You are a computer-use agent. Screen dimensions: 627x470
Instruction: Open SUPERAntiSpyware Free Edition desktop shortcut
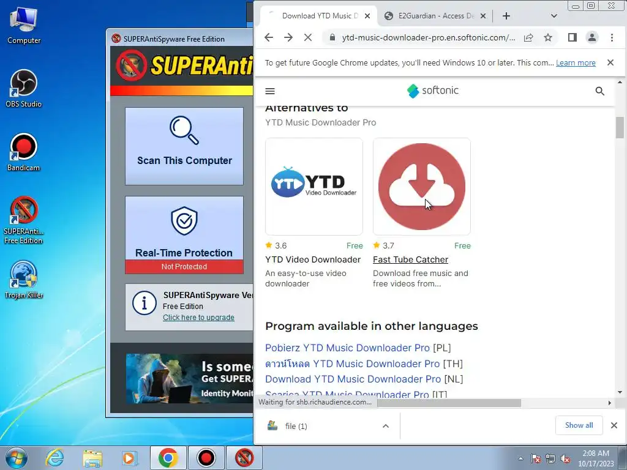point(24,220)
